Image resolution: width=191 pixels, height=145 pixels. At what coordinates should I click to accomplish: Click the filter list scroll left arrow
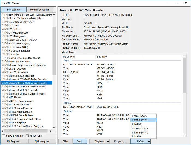tap(2, 131)
